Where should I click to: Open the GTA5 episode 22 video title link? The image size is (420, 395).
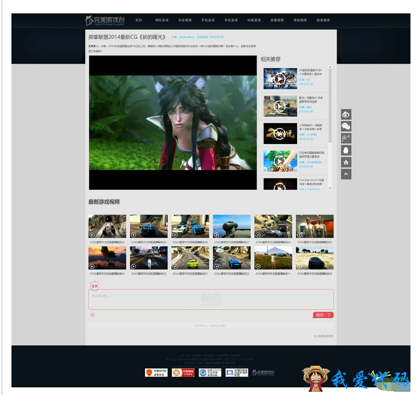(232, 274)
